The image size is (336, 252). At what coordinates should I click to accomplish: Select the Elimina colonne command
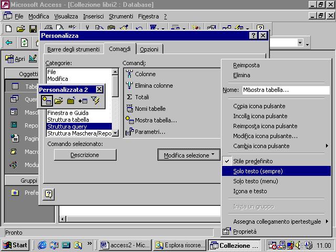click(x=149, y=86)
